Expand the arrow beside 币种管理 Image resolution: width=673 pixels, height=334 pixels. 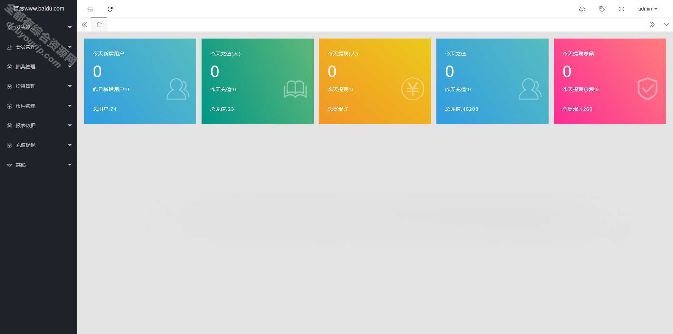70,106
